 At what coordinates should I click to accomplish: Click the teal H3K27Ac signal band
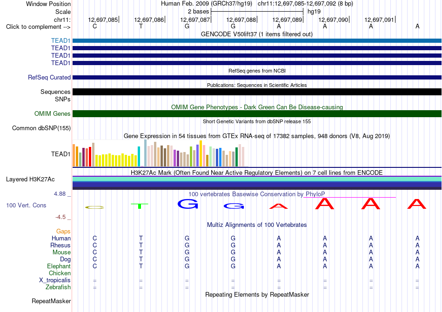point(257,179)
